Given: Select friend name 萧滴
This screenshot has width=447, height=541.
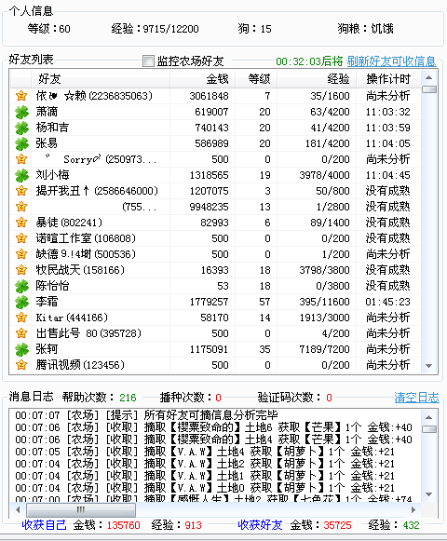Looking at the screenshot, I should 47,112.
